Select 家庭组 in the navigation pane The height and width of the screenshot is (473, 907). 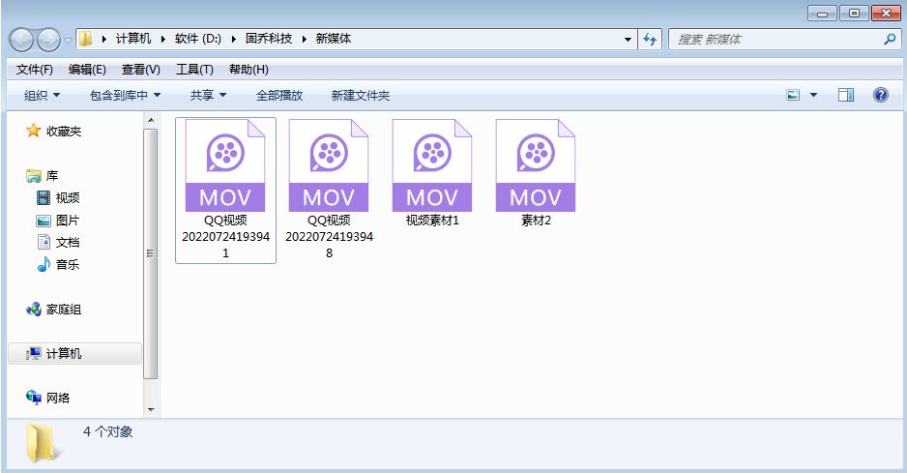click(x=54, y=310)
